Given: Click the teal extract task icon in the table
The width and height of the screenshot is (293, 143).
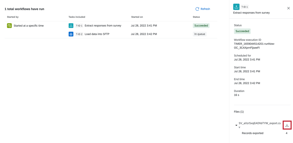Looking at the screenshot, I should click(x=71, y=25).
